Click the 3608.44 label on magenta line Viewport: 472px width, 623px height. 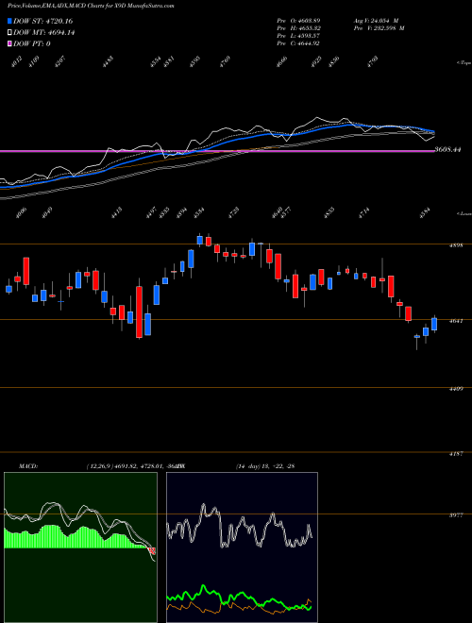(447, 150)
